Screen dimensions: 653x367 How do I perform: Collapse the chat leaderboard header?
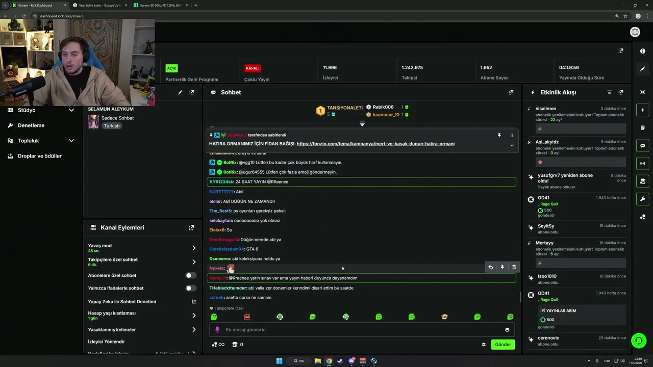tap(362, 124)
